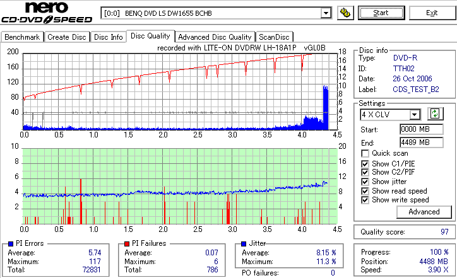
Task: Click the date value 26 Oct 2006
Action: click(x=412, y=79)
